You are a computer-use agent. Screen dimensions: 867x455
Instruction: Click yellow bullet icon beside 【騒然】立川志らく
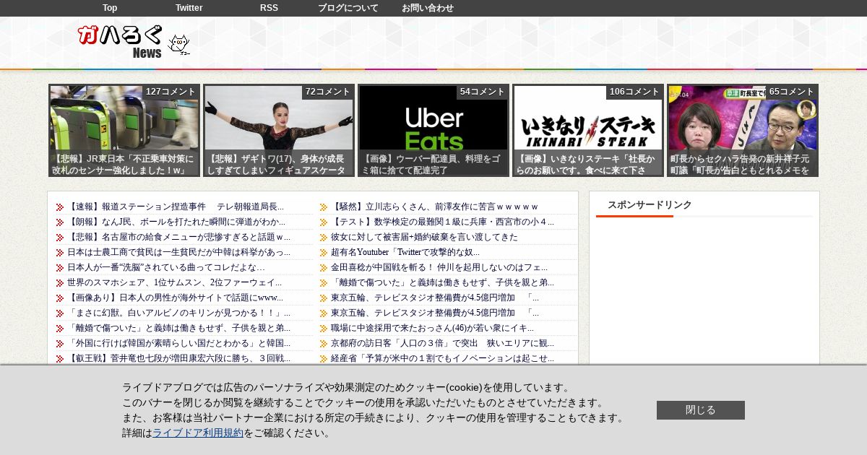[324, 207]
